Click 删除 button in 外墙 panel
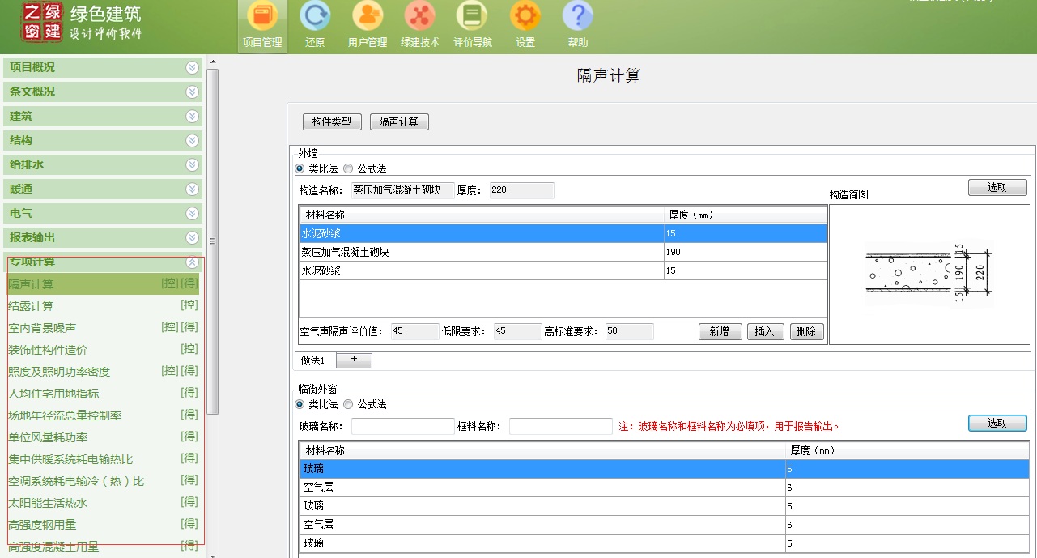This screenshot has height=558, width=1037. (x=806, y=331)
